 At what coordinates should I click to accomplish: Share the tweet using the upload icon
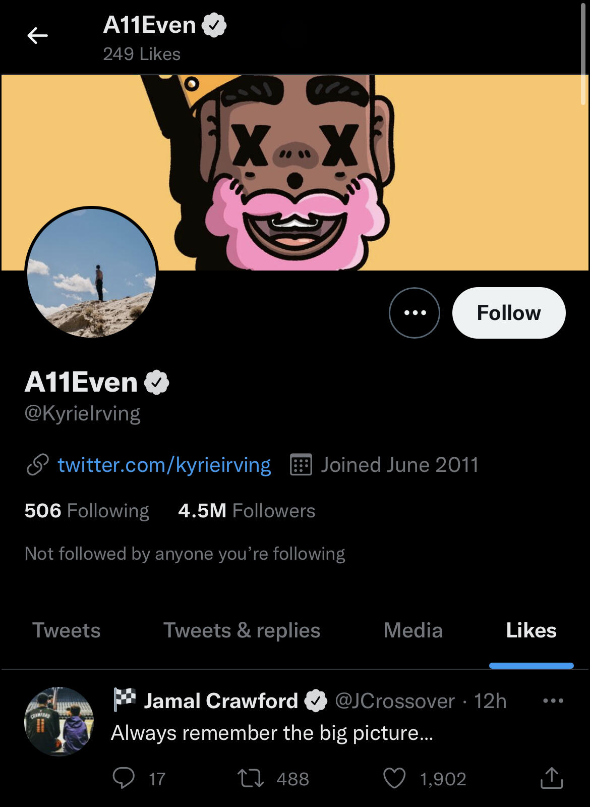(551, 778)
